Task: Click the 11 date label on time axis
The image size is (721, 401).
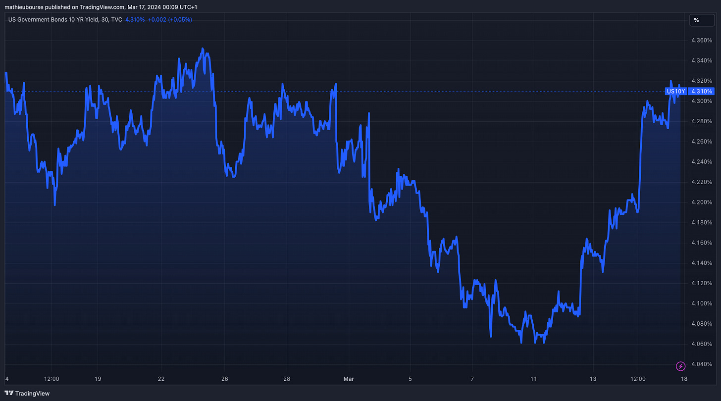Action: point(534,379)
